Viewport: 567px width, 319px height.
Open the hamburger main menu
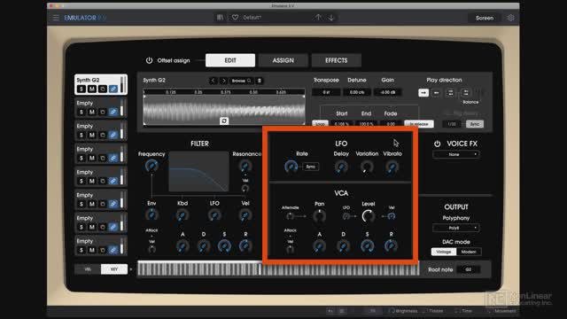click(56, 18)
